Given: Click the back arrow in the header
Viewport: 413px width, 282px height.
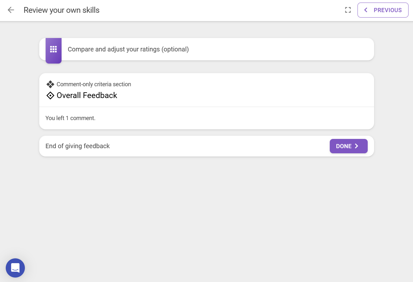Looking at the screenshot, I should (11, 10).
